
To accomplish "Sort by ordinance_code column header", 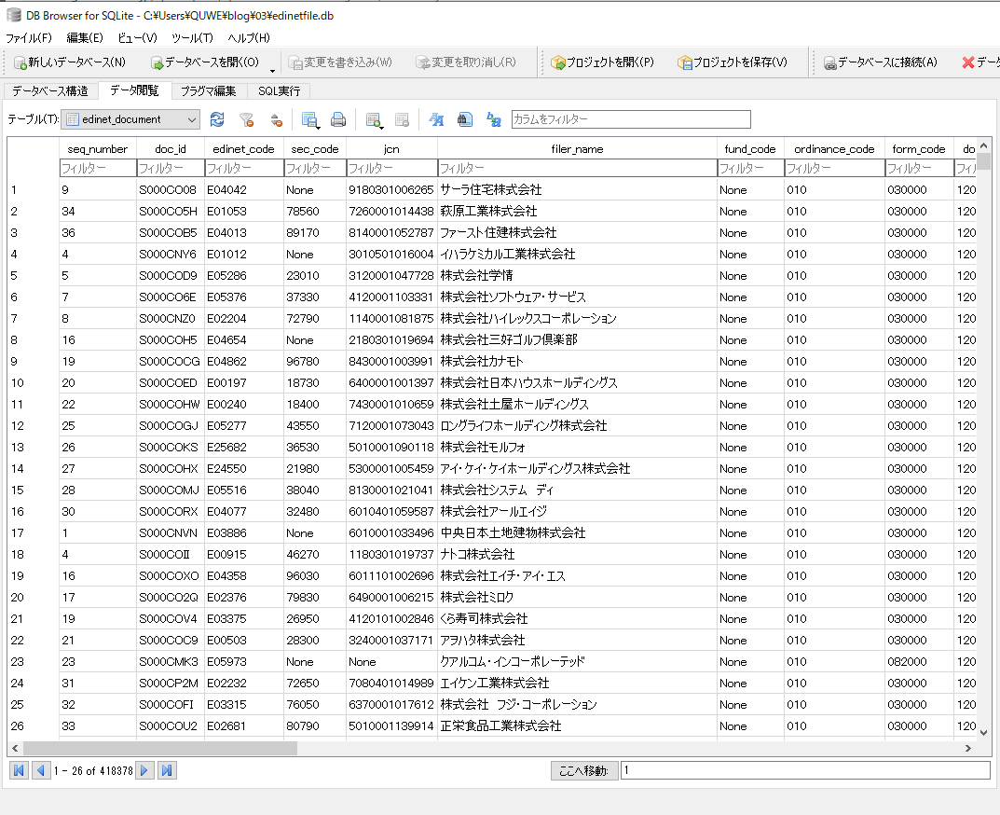I will coord(834,148).
